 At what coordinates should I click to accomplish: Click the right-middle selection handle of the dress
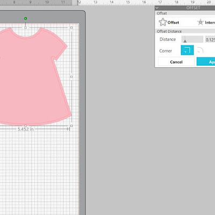(x=71, y=77)
